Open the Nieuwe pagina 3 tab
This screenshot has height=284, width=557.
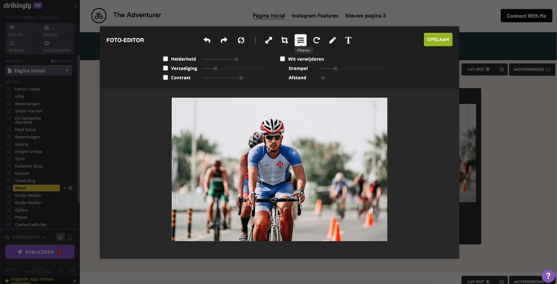365,15
